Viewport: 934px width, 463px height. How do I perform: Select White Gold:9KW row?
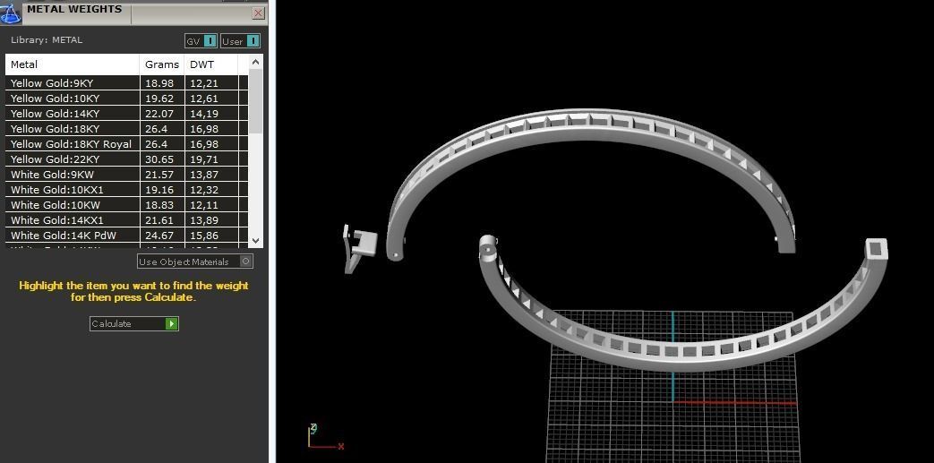coord(126,175)
